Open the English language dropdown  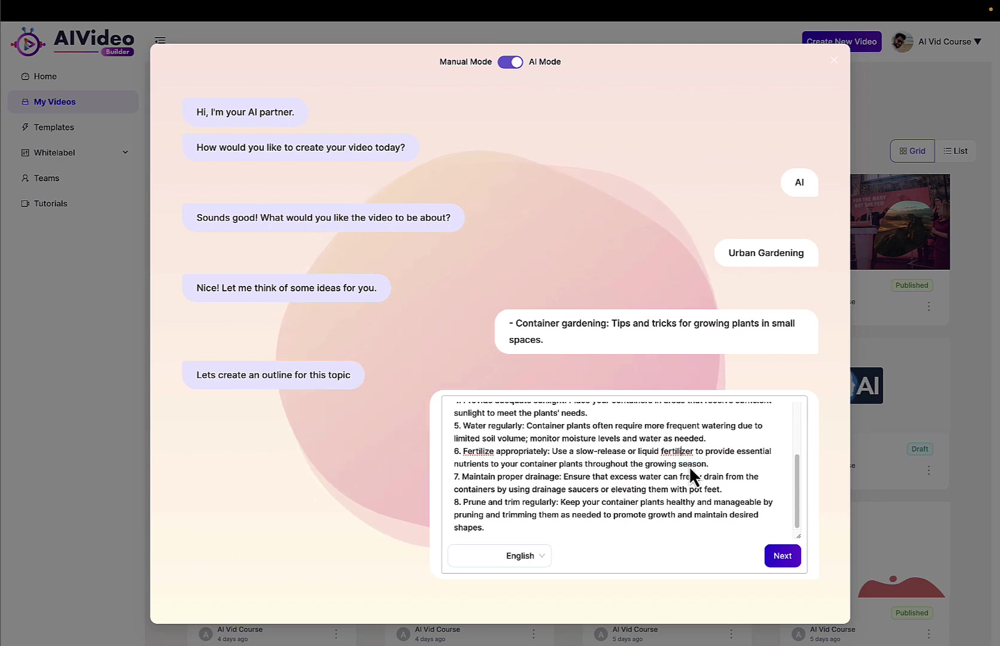[499, 556]
